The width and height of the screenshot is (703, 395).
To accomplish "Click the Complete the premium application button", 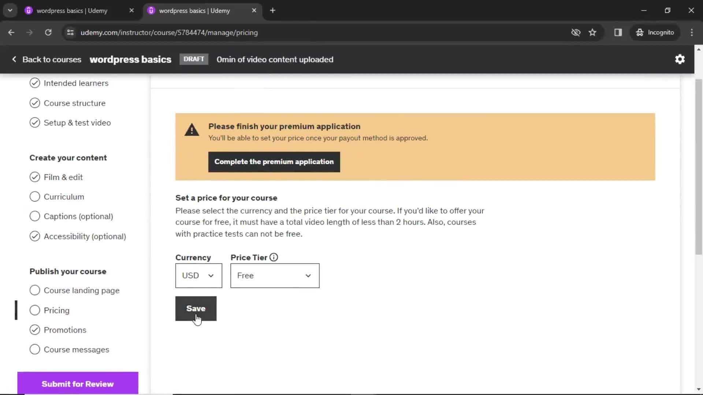I will (274, 162).
